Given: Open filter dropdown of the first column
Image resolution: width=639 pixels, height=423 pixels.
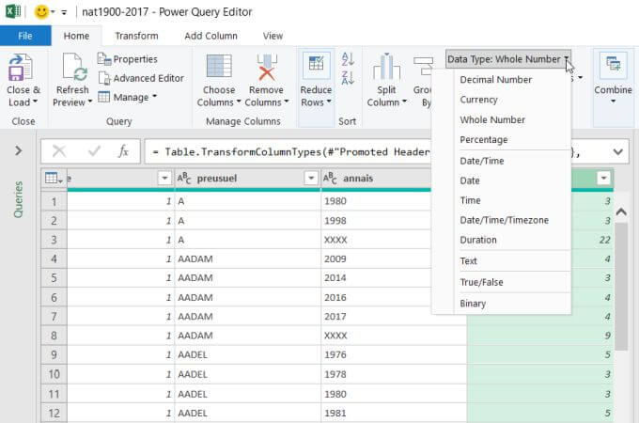Looking at the screenshot, I should pyautogui.click(x=164, y=178).
